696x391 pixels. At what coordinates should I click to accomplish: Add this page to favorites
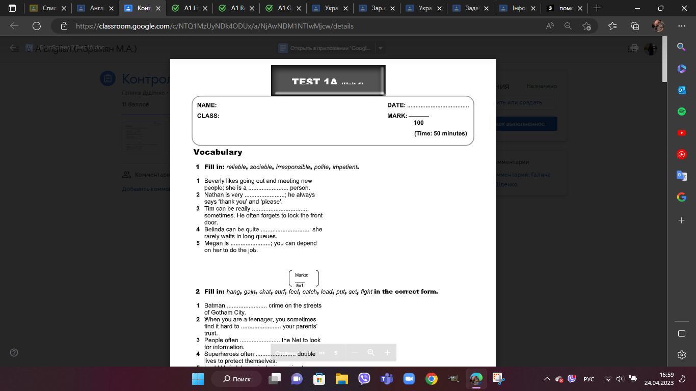point(586,26)
